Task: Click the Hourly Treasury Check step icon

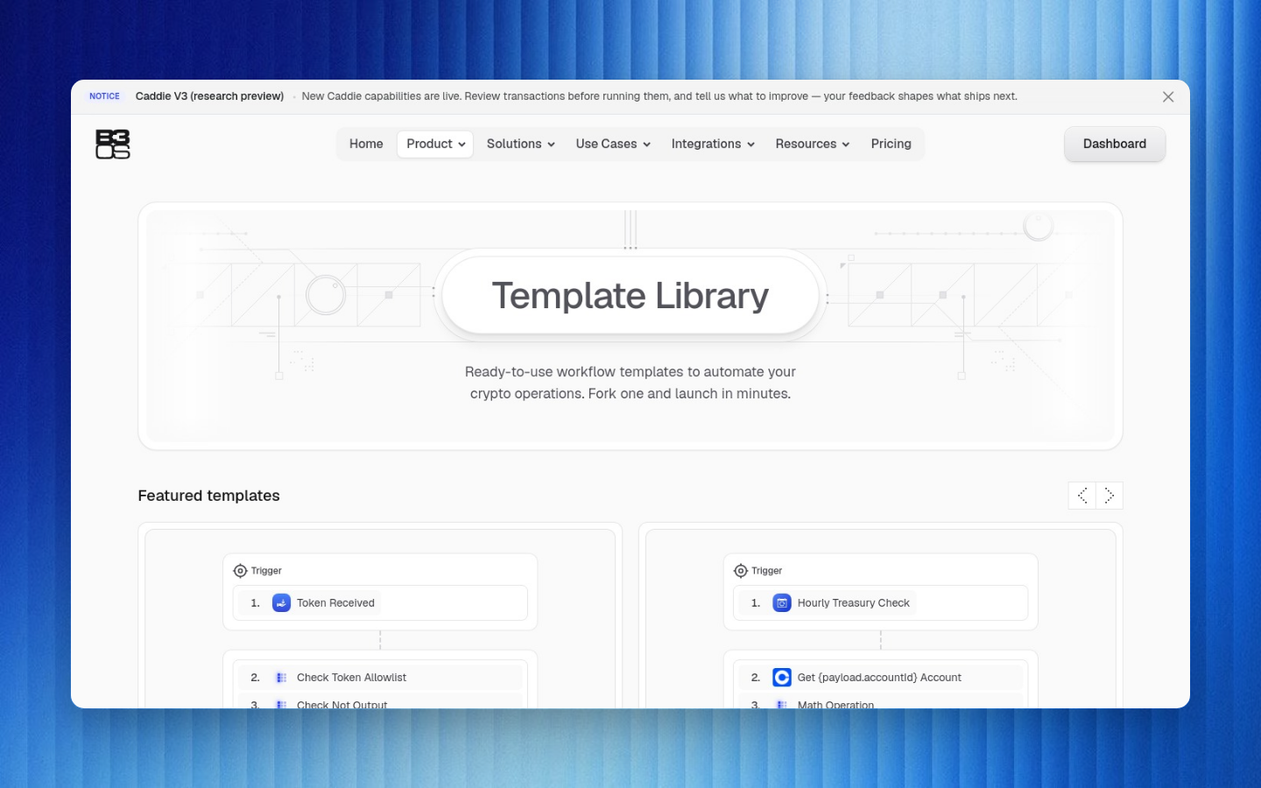Action: point(782,603)
